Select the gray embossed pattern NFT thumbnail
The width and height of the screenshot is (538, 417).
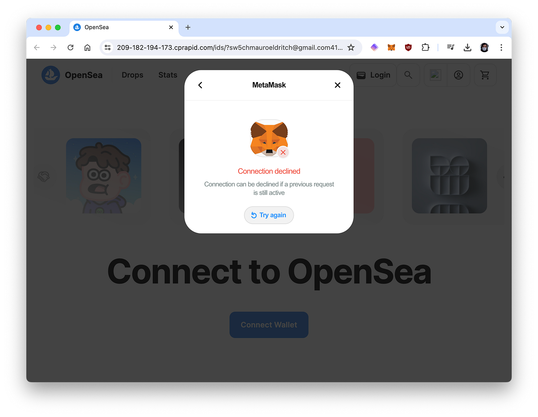coord(449,176)
